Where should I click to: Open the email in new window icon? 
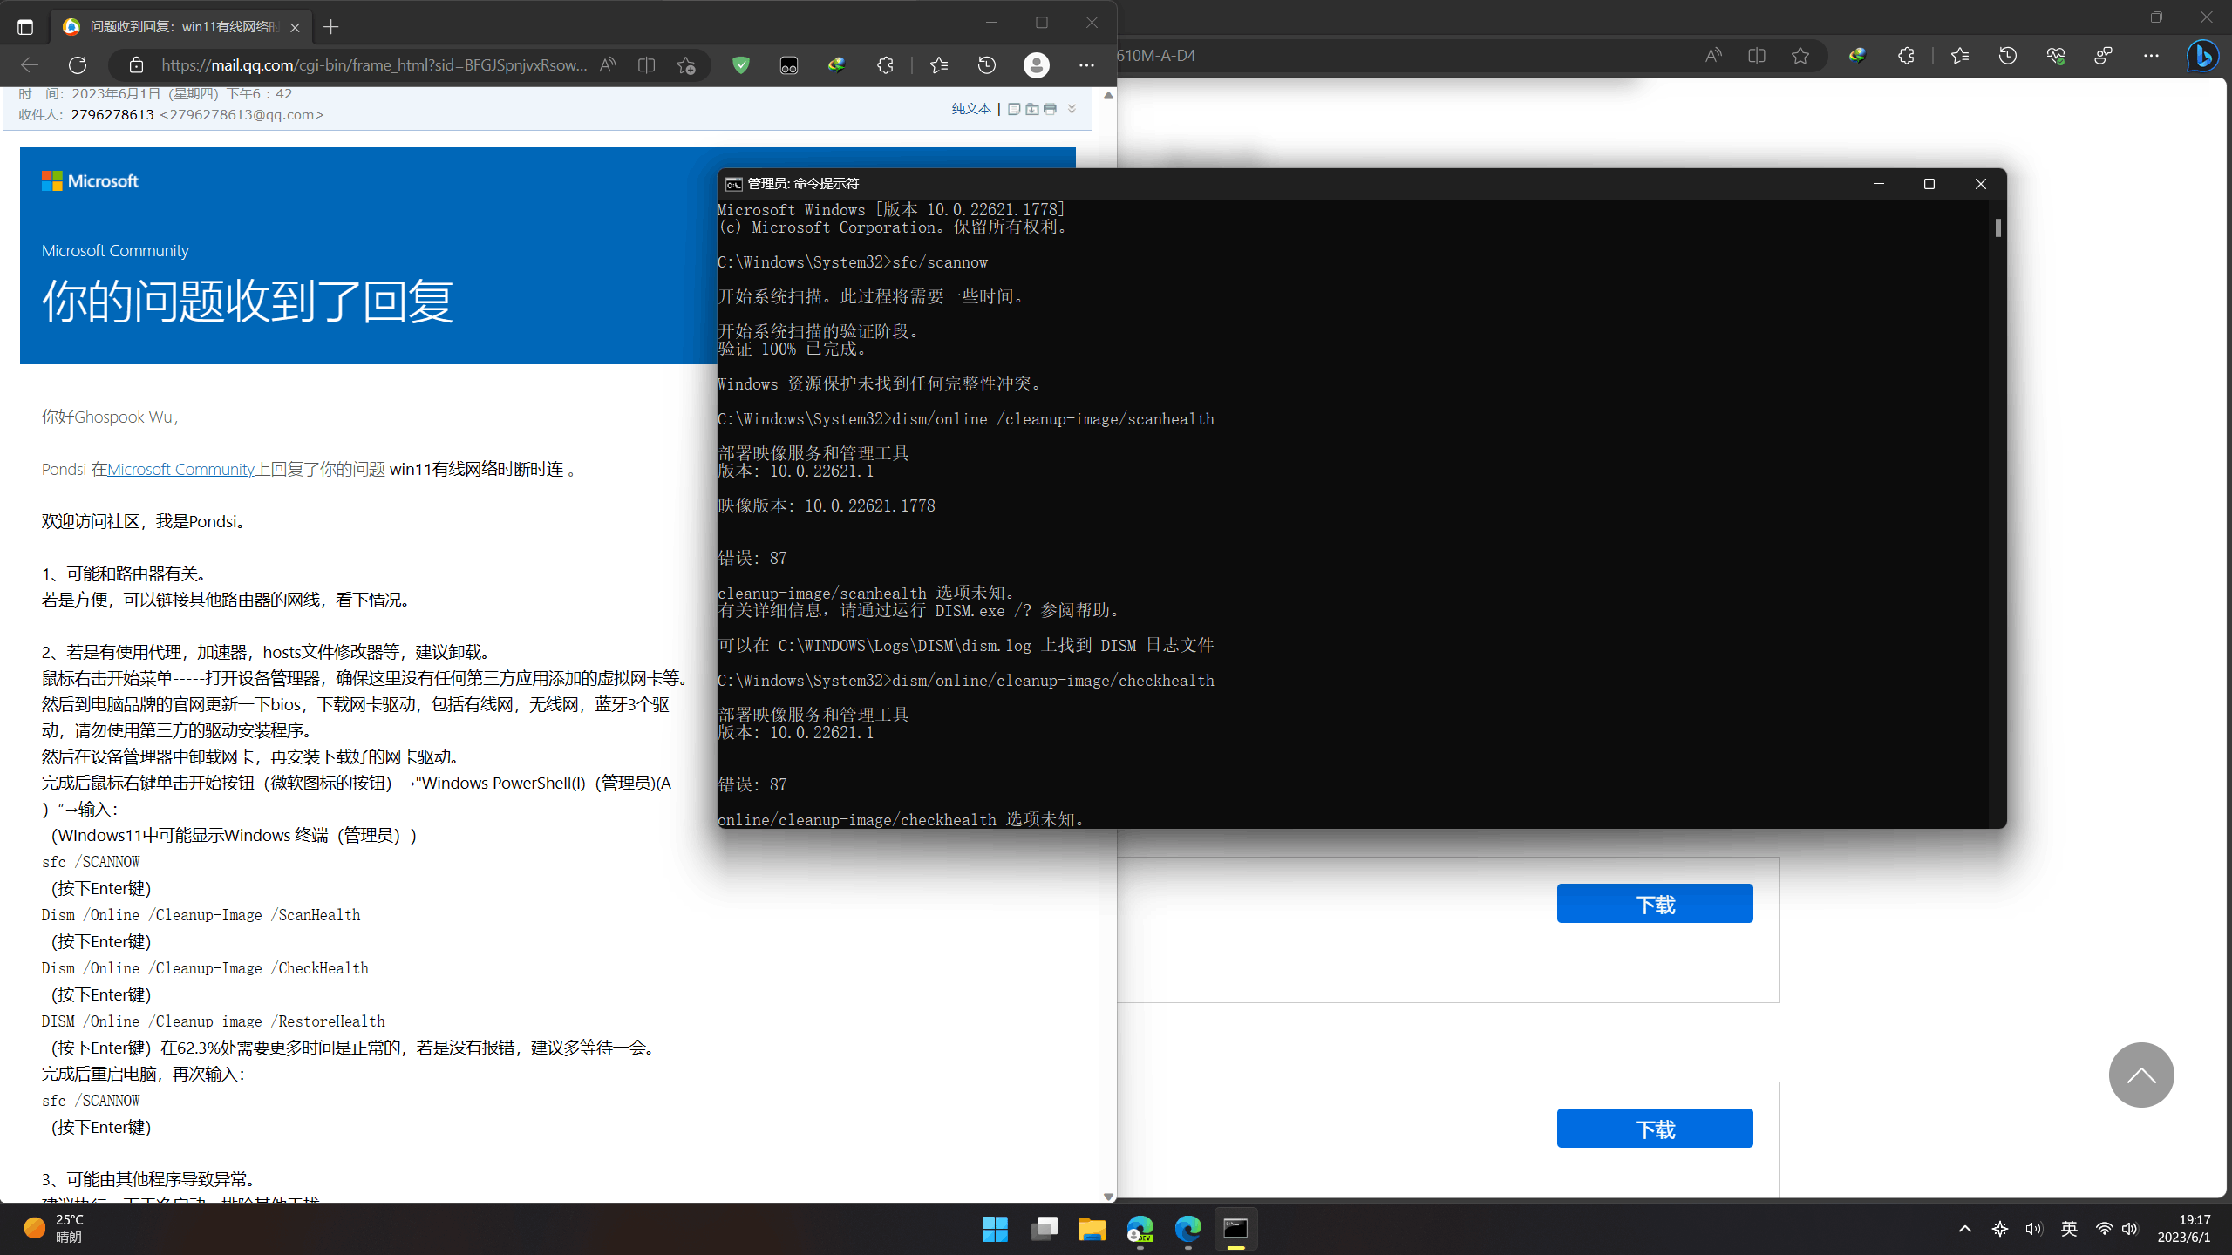[x=1014, y=109]
